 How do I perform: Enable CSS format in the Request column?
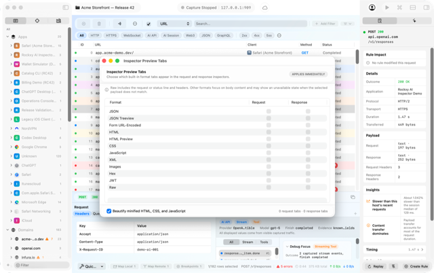269,146
